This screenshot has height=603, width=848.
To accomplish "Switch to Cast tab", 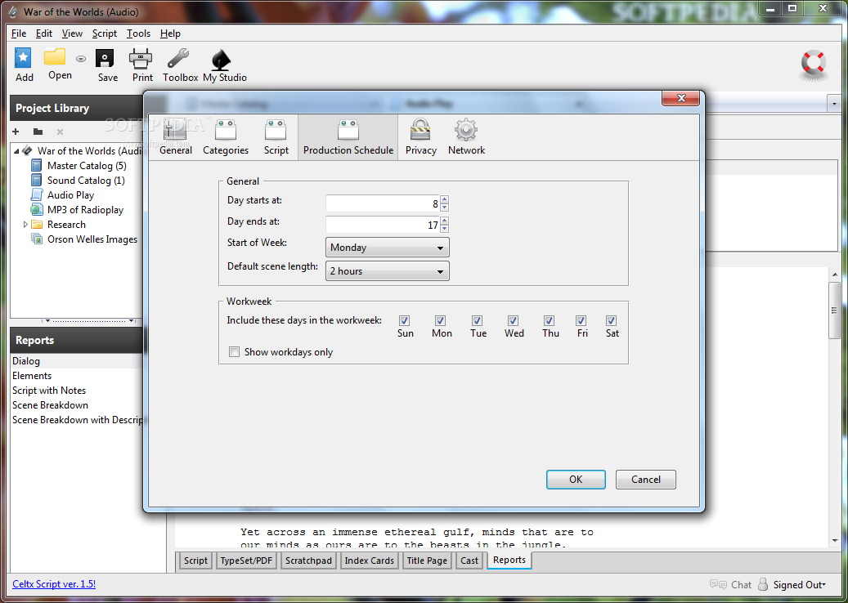I will tap(469, 561).
